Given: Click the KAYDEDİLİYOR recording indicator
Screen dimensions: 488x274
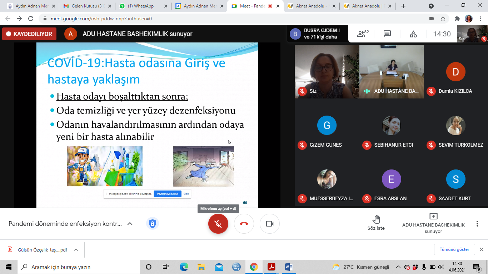Looking at the screenshot, I should 29,34.
